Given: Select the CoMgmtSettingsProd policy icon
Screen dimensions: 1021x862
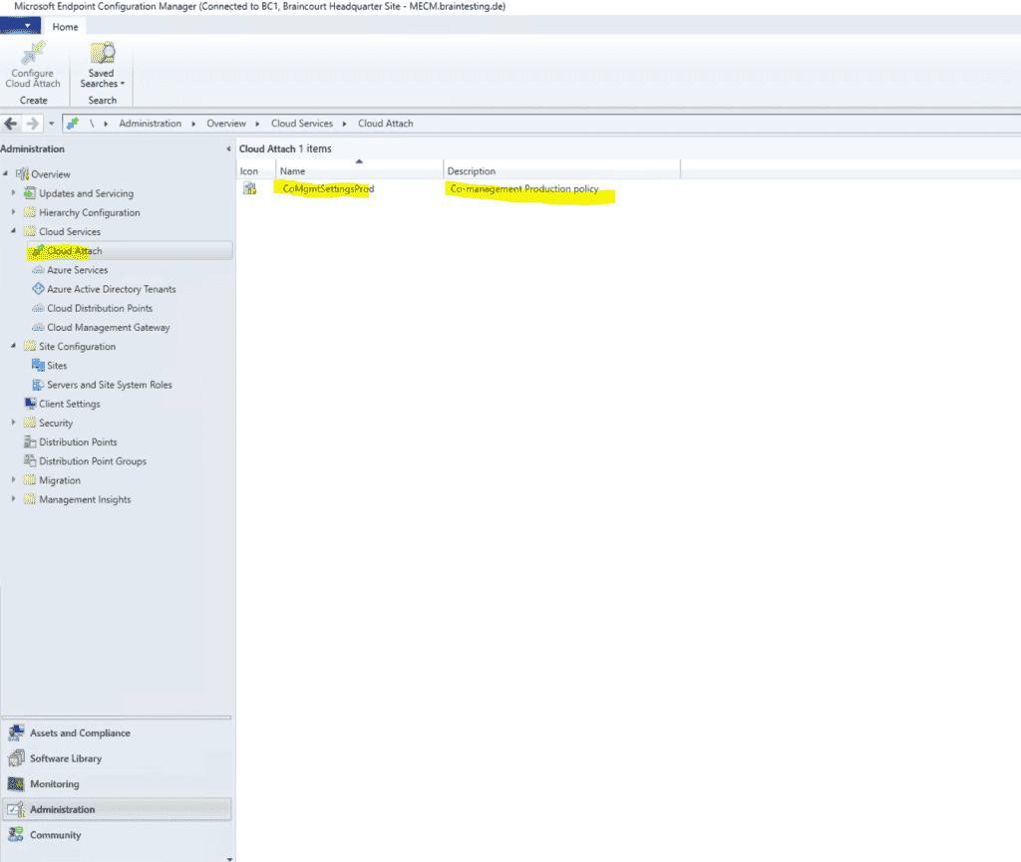Looking at the screenshot, I should (249, 189).
